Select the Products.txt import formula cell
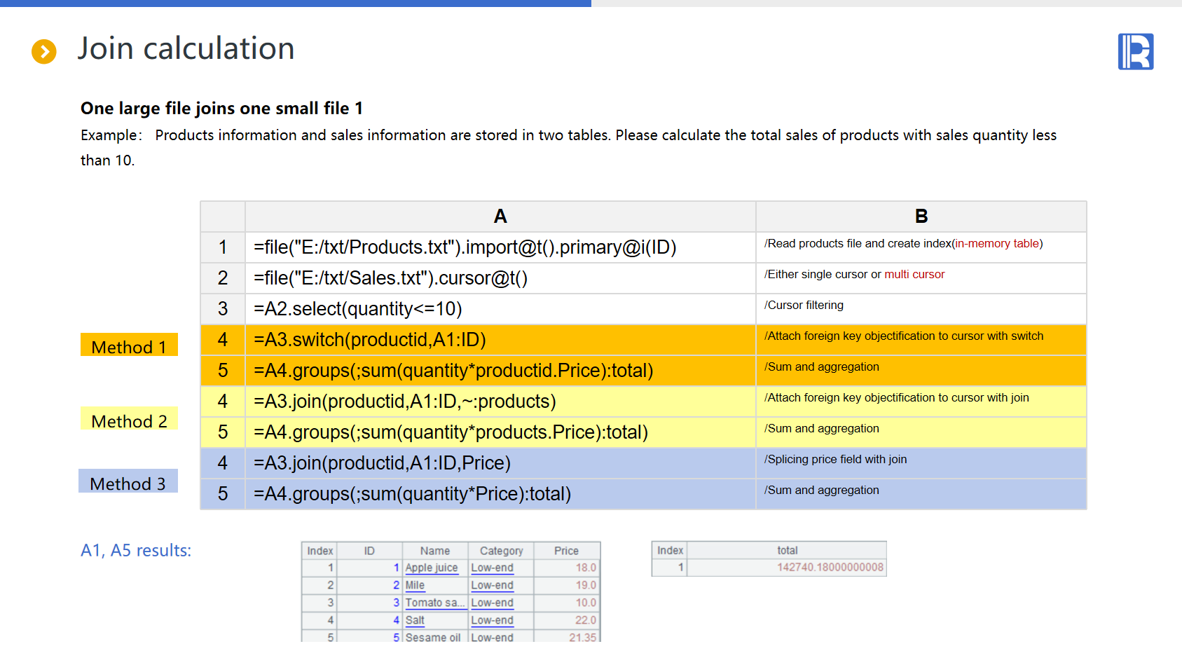Image resolution: width=1182 pixels, height=665 pixels. click(500, 247)
